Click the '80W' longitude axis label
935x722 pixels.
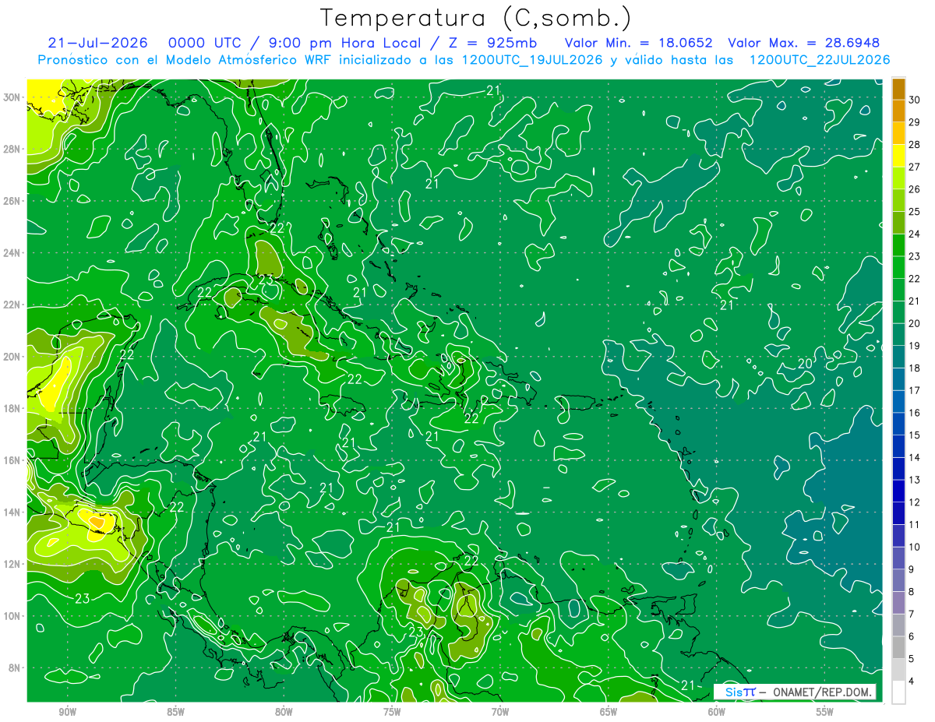(284, 712)
